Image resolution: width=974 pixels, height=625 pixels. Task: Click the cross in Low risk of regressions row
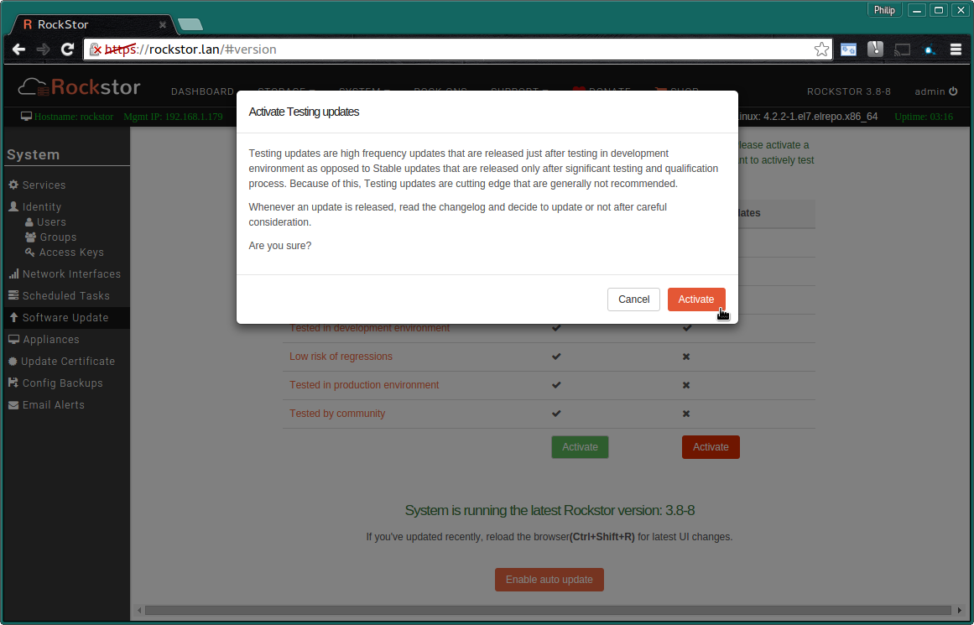(686, 357)
